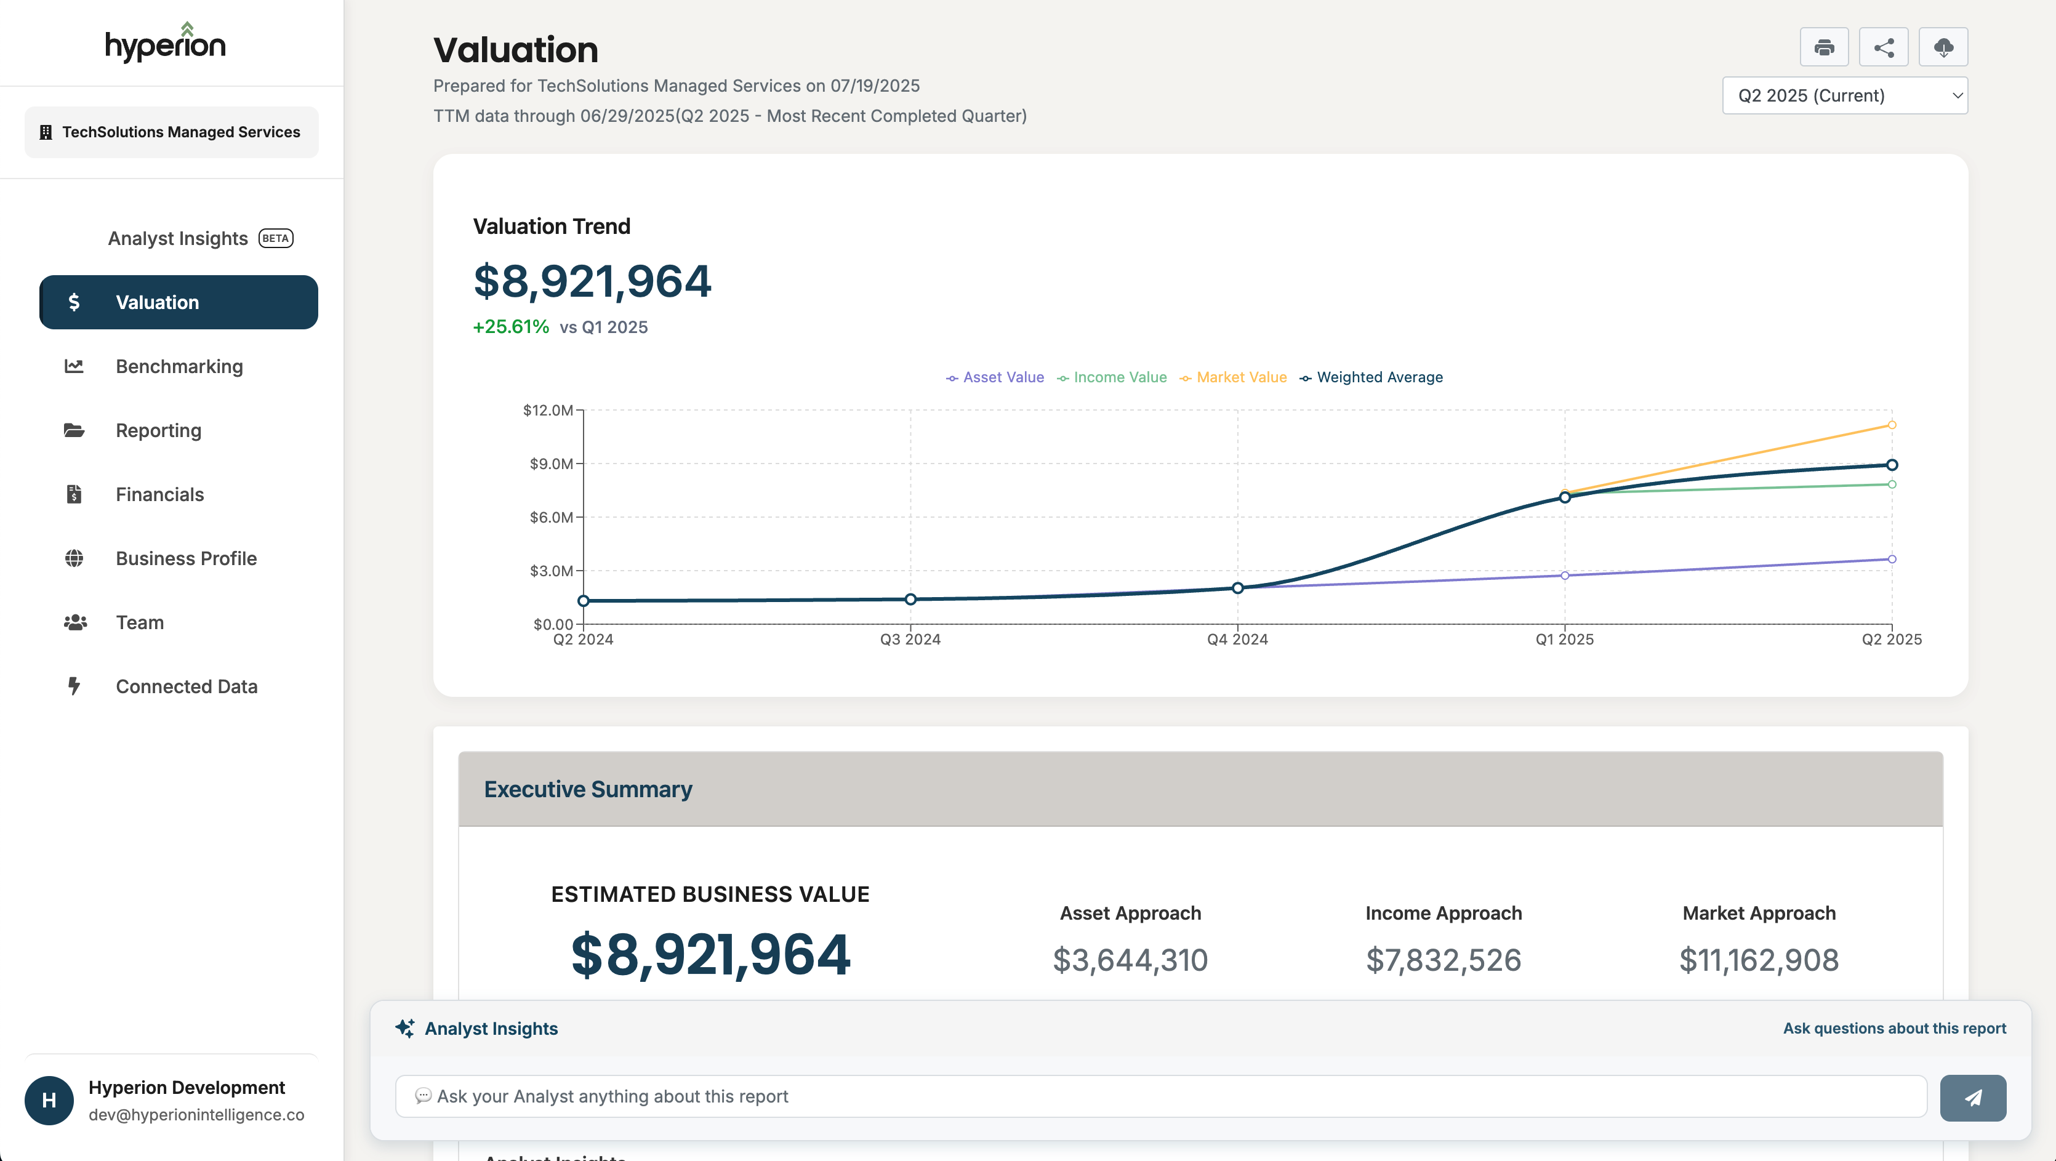Image resolution: width=2056 pixels, height=1161 pixels.
Task: Hide the Income Value line via legend
Action: (x=1111, y=377)
